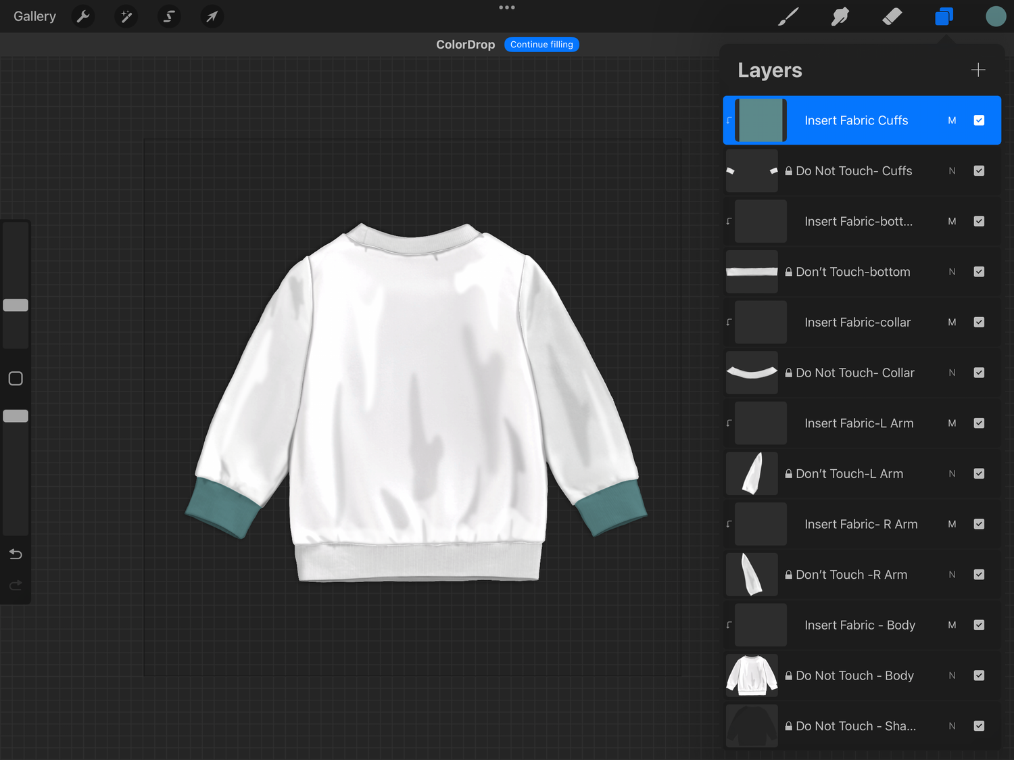Undo the last action arrow
This screenshot has width=1014, height=760.
[16, 554]
